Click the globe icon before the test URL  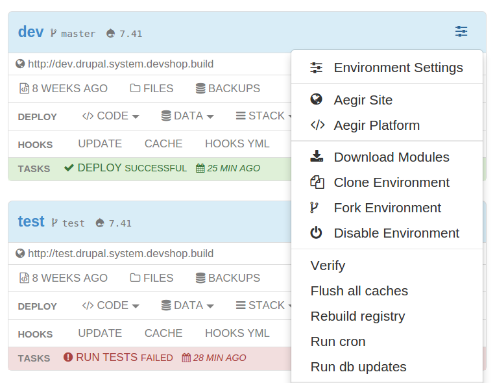click(20, 253)
